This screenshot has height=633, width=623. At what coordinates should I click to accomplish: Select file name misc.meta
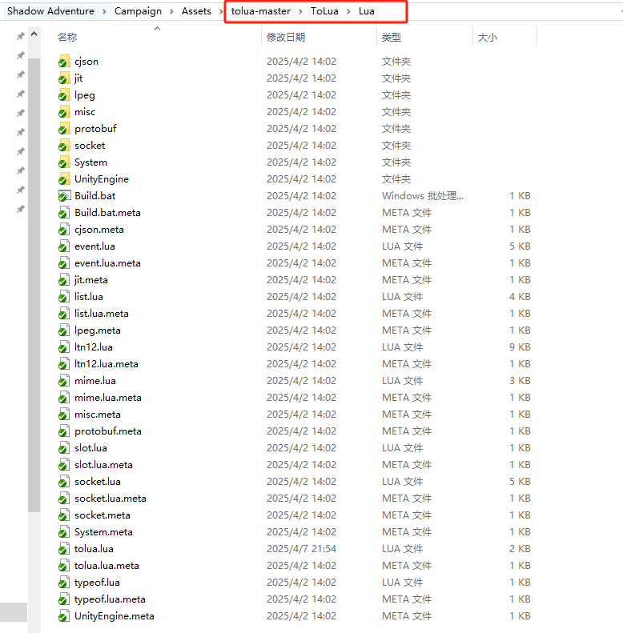[98, 415]
